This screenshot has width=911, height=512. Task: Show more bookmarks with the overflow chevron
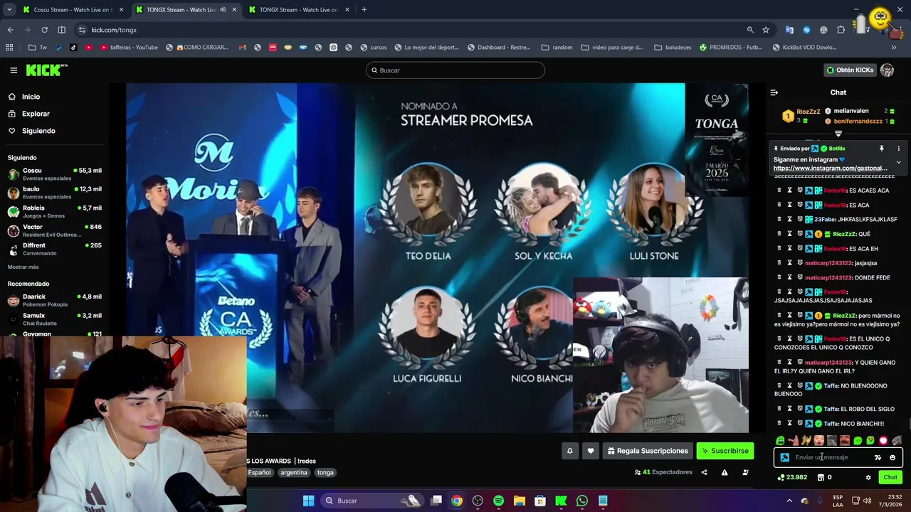pos(893,48)
